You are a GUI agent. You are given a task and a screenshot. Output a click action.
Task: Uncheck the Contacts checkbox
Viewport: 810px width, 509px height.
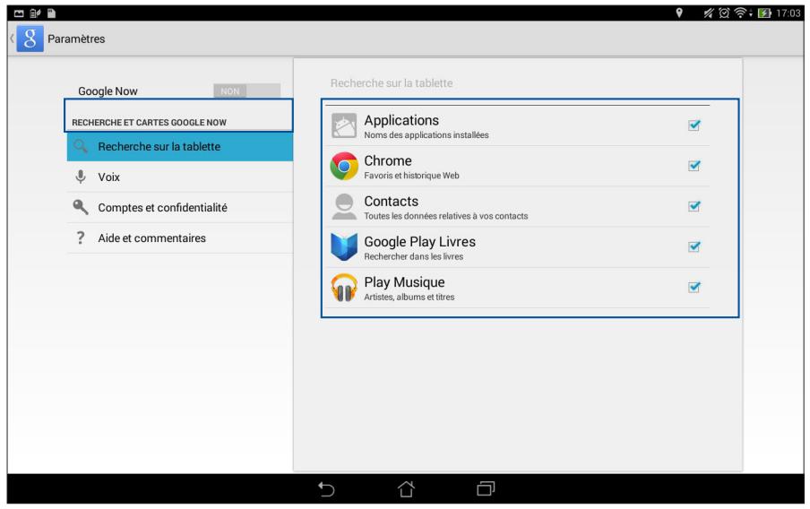tap(694, 206)
